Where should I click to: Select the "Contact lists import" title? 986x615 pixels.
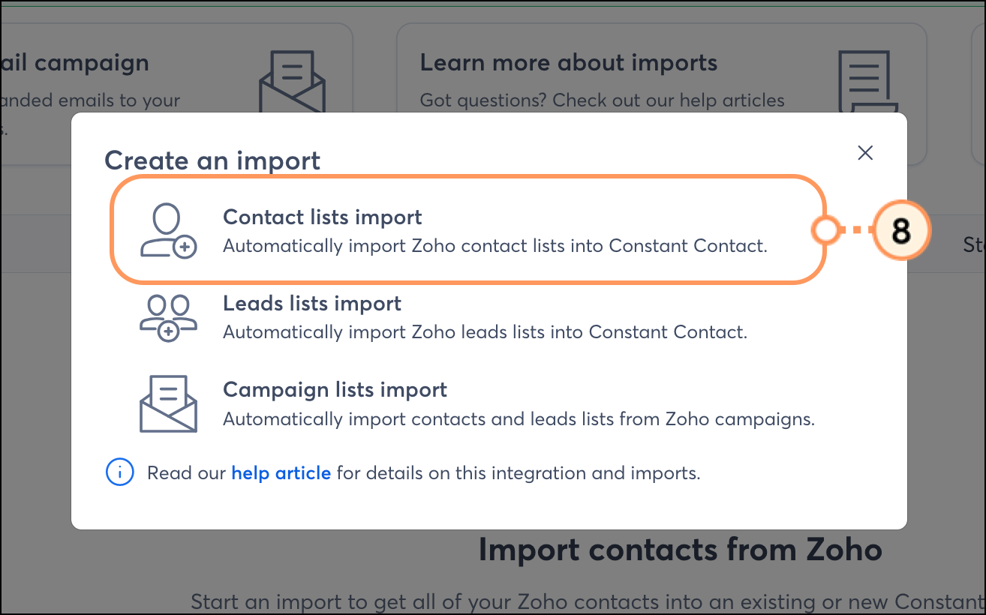click(323, 217)
